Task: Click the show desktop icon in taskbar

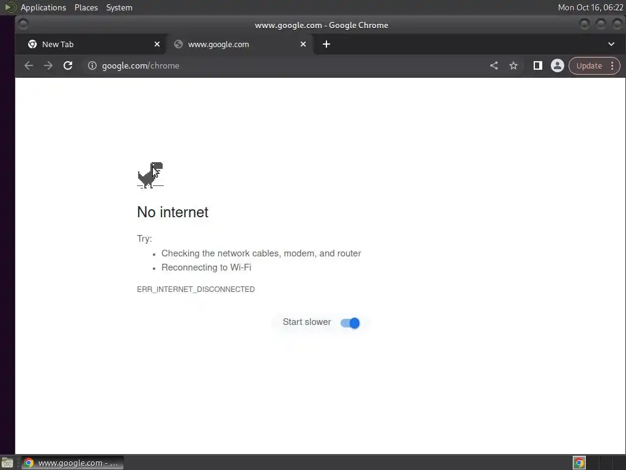Action: (7, 463)
